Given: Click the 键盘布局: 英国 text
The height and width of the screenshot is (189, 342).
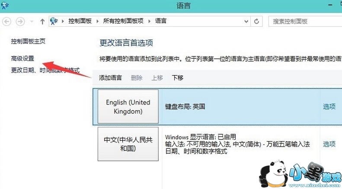Looking at the screenshot, I should click(x=185, y=107).
